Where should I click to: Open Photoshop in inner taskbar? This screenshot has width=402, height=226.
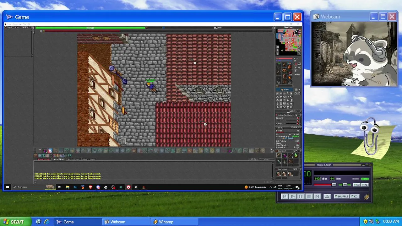point(75,187)
